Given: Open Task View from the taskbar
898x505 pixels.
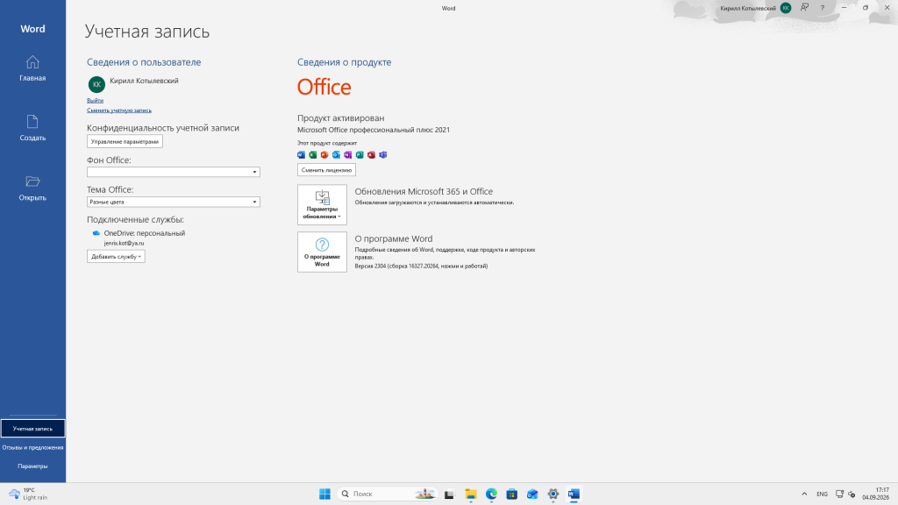Looking at the screenshot, I should [x=449, y=494].
